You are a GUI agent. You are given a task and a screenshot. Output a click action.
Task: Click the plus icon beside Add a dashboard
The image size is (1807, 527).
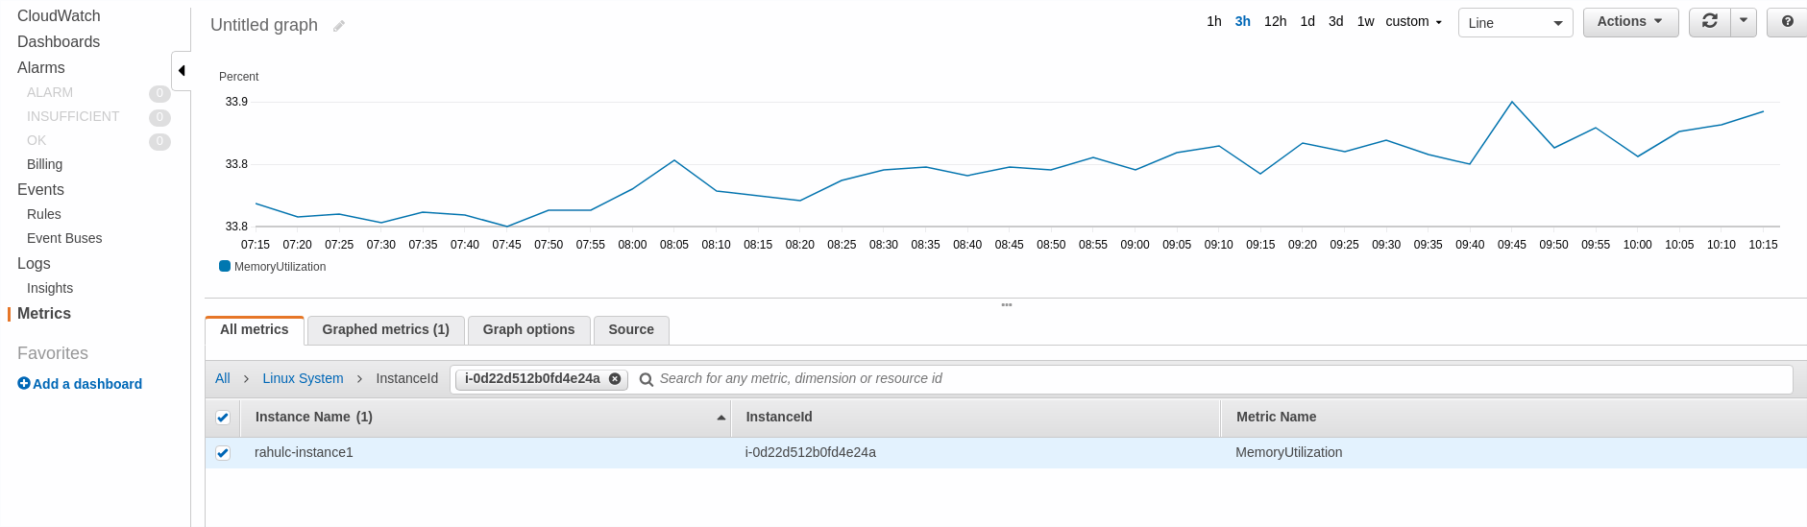pos(24,383)
